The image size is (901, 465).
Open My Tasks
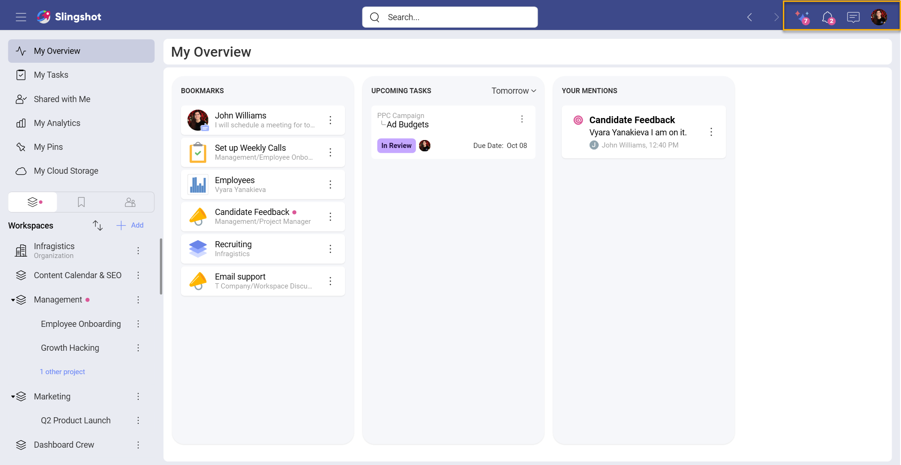pos(81,75)
